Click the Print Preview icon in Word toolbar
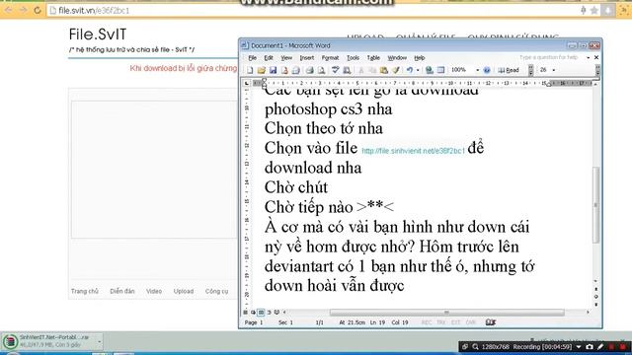Screen dimensions: 632x355 coord(321,70)
